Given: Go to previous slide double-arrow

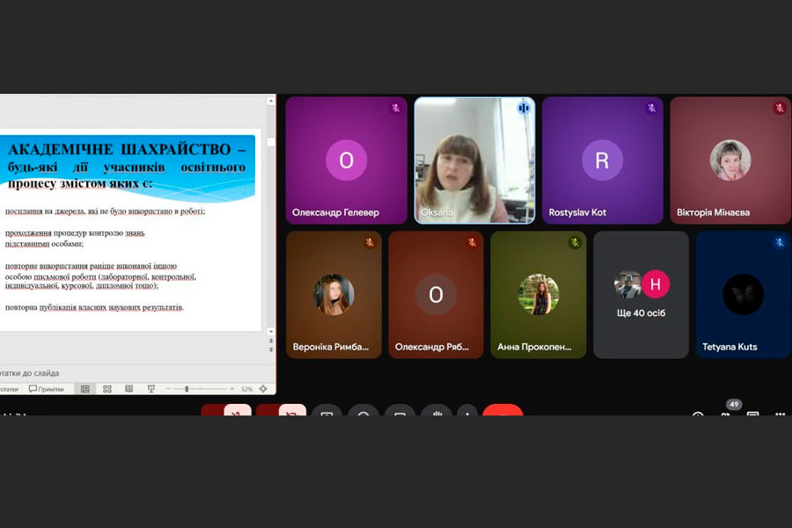Looking at the screenshot, I should coord(271,341).
